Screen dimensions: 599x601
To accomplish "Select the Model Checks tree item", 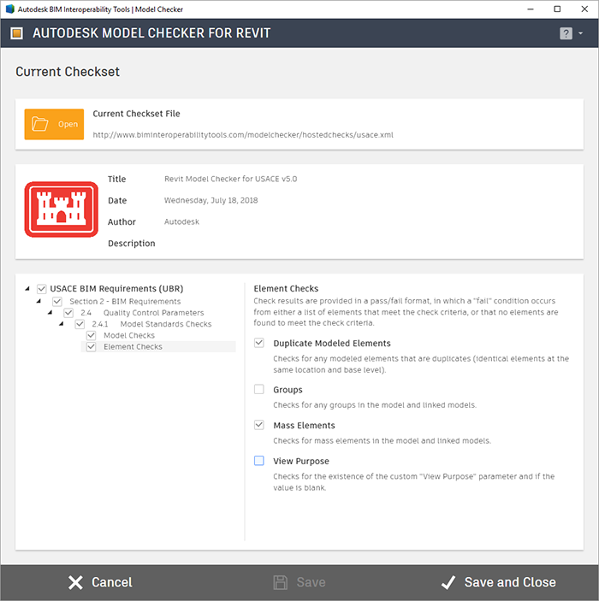I will tap(129, 335).
